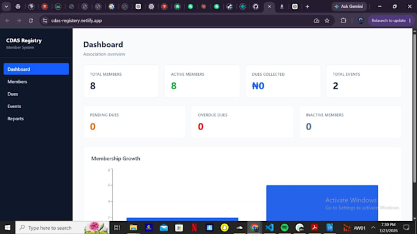This screenshot has height=234, width=417.
Task: Open Mail app from taskbar
Action: [x=164, y=228]
